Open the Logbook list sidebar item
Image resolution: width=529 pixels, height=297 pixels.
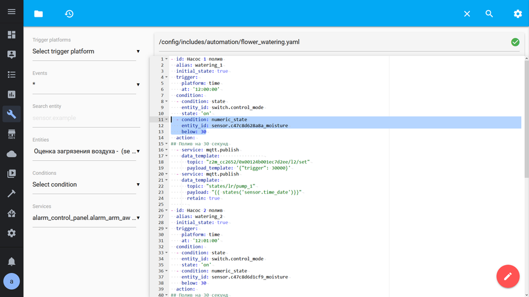[x=11, y=75]
